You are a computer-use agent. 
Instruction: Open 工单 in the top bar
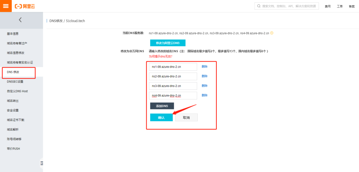pos(340,6)
